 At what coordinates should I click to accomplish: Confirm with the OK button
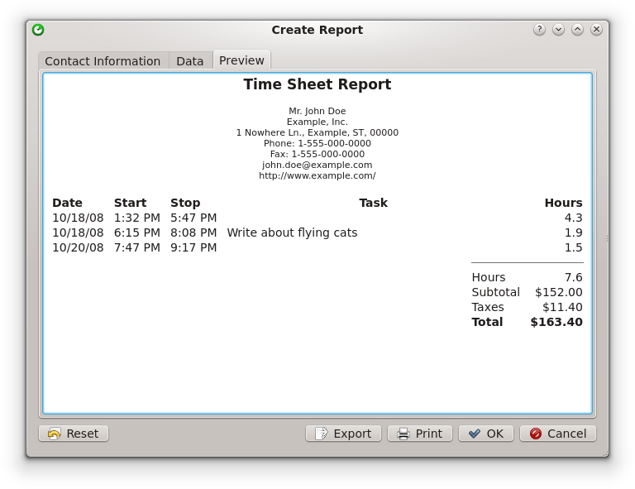486,434
